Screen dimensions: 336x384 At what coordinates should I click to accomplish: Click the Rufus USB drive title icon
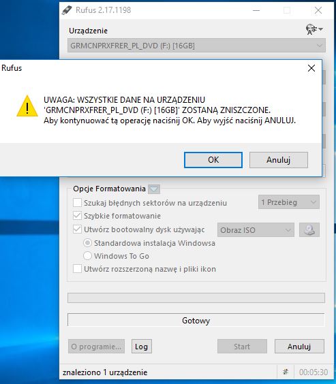pos(66,10)
